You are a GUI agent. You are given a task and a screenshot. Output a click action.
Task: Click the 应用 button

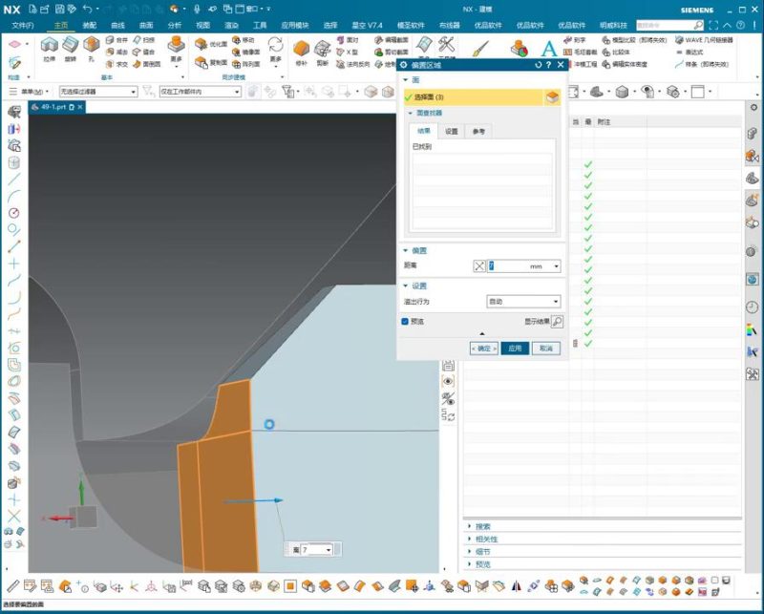[x=515, y=349]
